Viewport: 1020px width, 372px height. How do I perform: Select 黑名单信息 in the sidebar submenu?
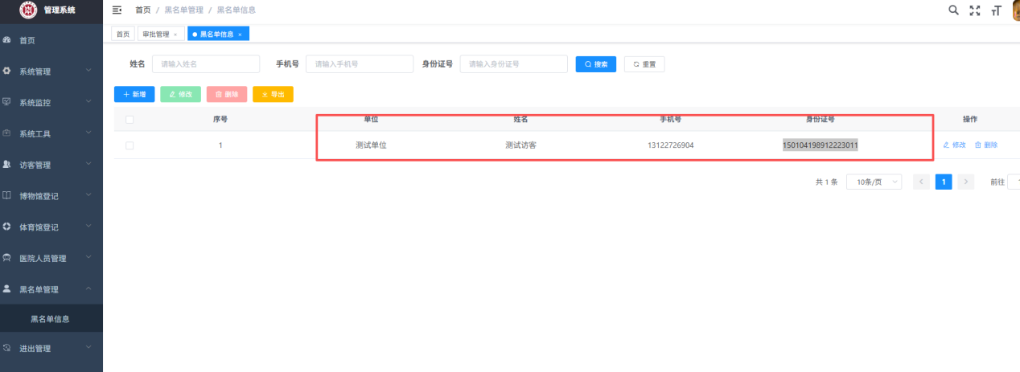[x=50, y=319]
